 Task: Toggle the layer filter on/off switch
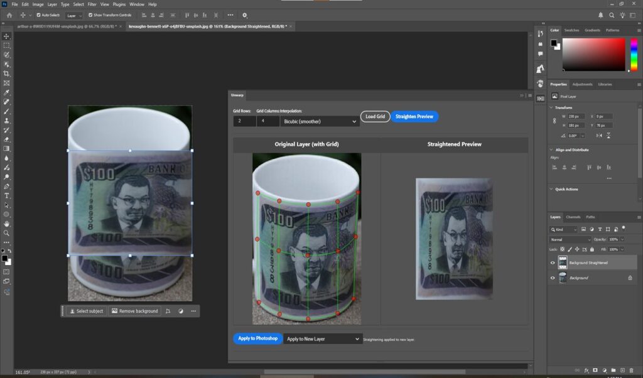(x=624, y=227)
